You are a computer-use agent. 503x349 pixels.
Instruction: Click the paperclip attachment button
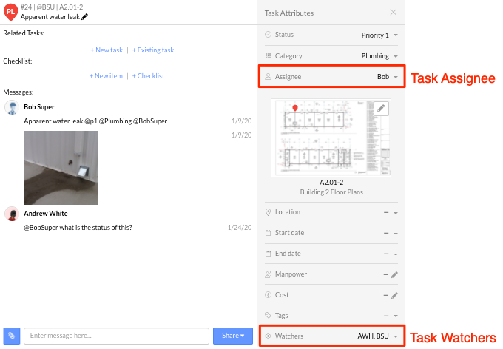tap(11, 336)
